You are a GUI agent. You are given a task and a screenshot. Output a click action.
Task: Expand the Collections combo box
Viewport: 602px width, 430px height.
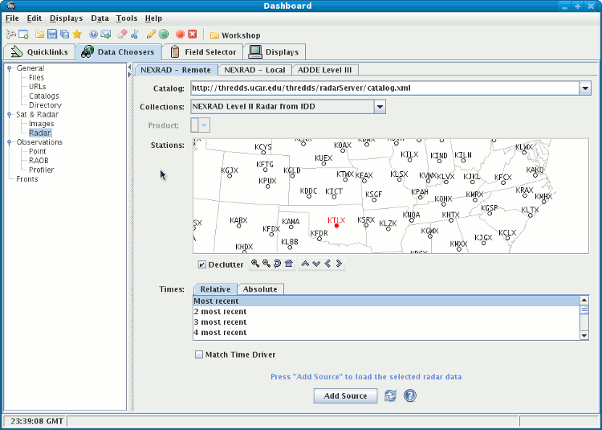[x=380, y=106]
